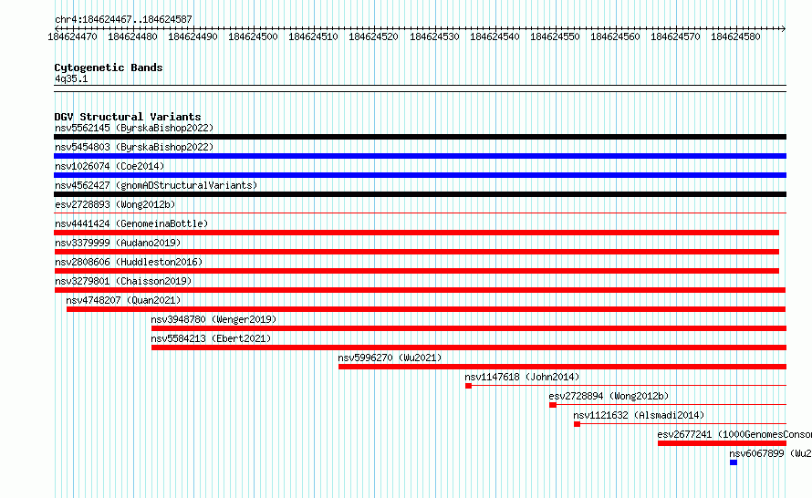The width and height of the screenshot is (812, 498).
Task: Open the nsv1026074 (Coe2014) variant label
Action: pyautogui.click(x=109, y=166)
